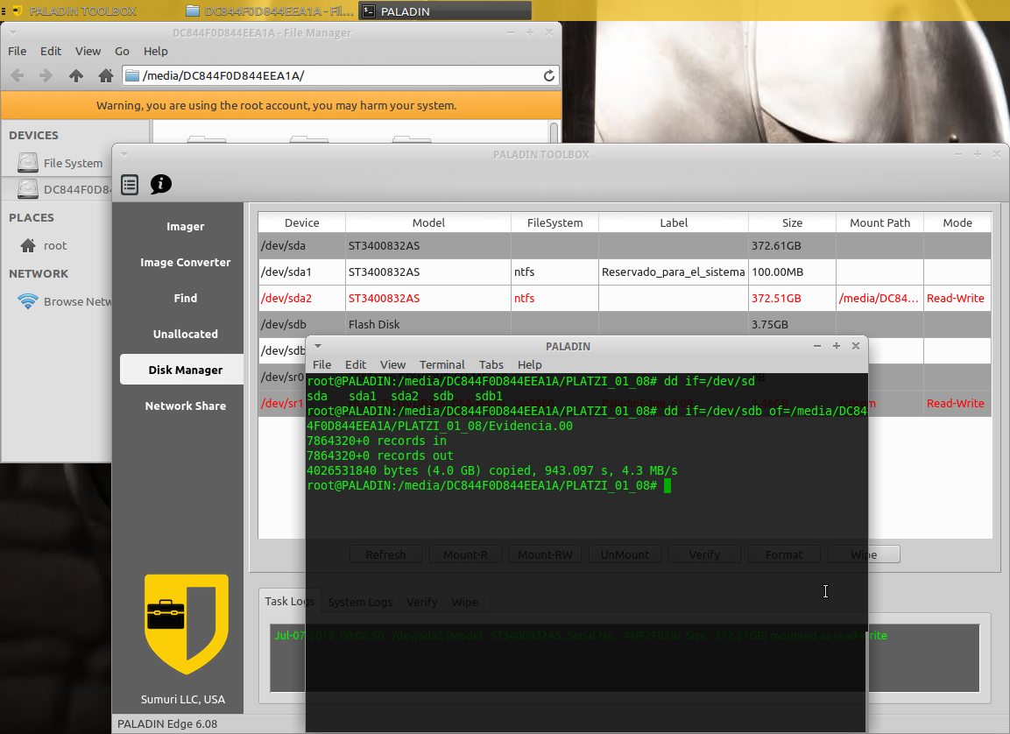Viewport: 1010px width, 734px height.
Task: Open the File menu in PALADIN terminal
Action: click(x=322, y=364)
